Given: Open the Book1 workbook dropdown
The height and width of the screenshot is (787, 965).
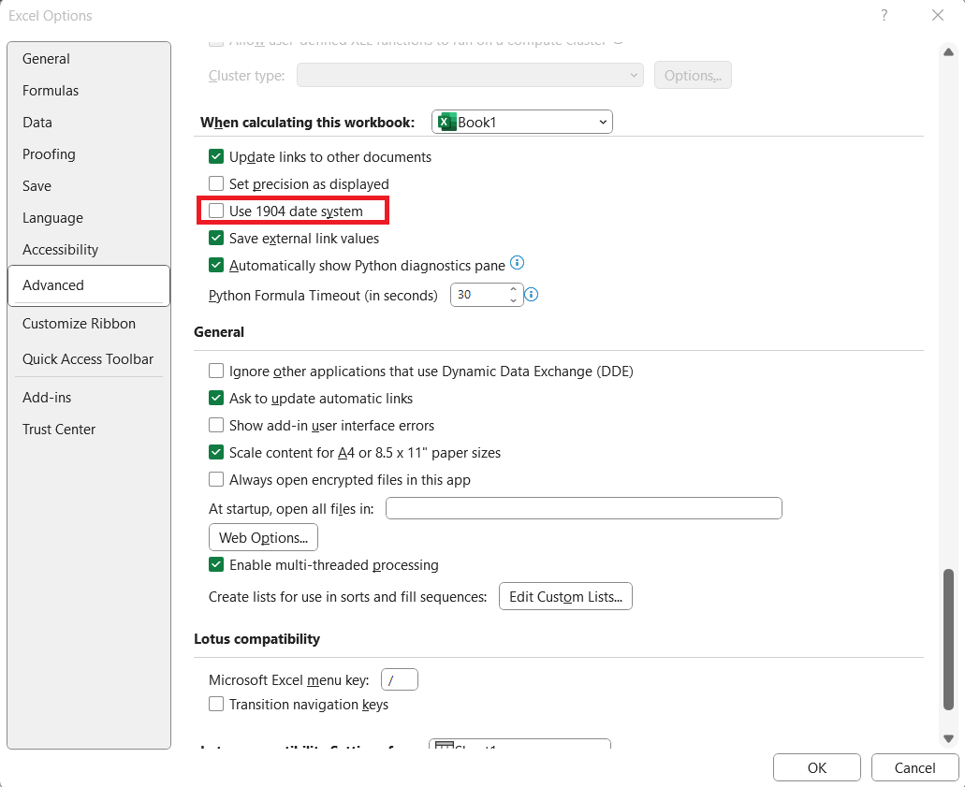Looking at the screenshot, I should (x=522, y=122).
